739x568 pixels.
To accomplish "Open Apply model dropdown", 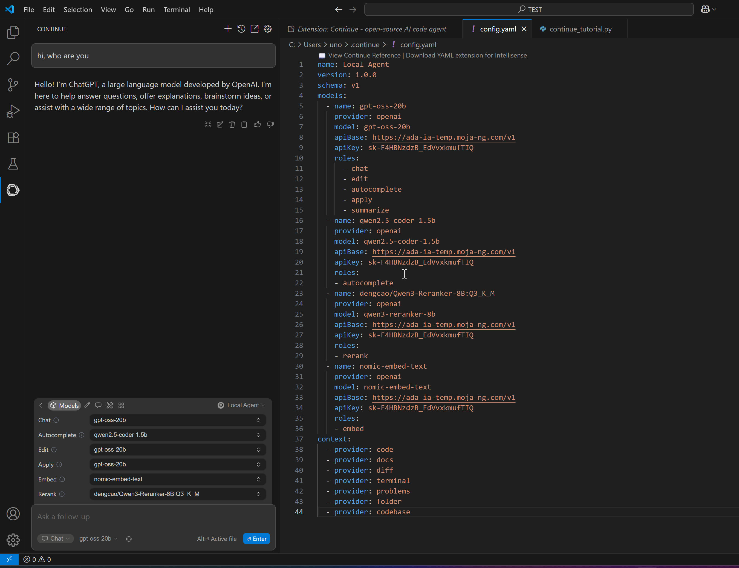I will pyautogui.click(x=177, y=464).
